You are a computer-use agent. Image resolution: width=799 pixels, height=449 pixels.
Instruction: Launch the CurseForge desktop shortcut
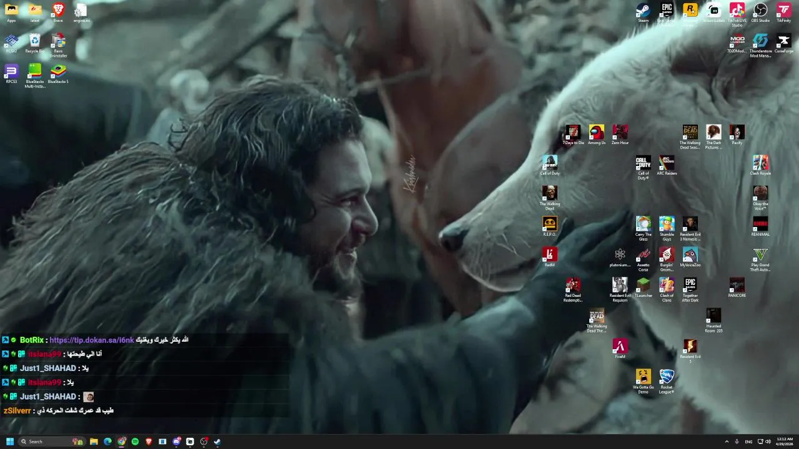[784, 43]
